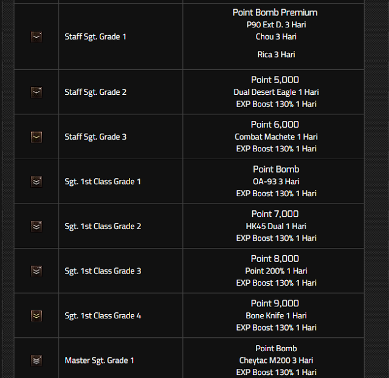
Task: Click the Sgt. 1st Class Grade 4 badge
Action: [36, 315]
